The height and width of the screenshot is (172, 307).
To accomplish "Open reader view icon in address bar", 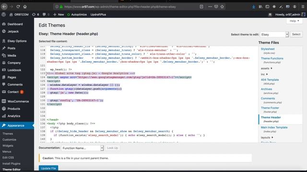I will 201,7.
